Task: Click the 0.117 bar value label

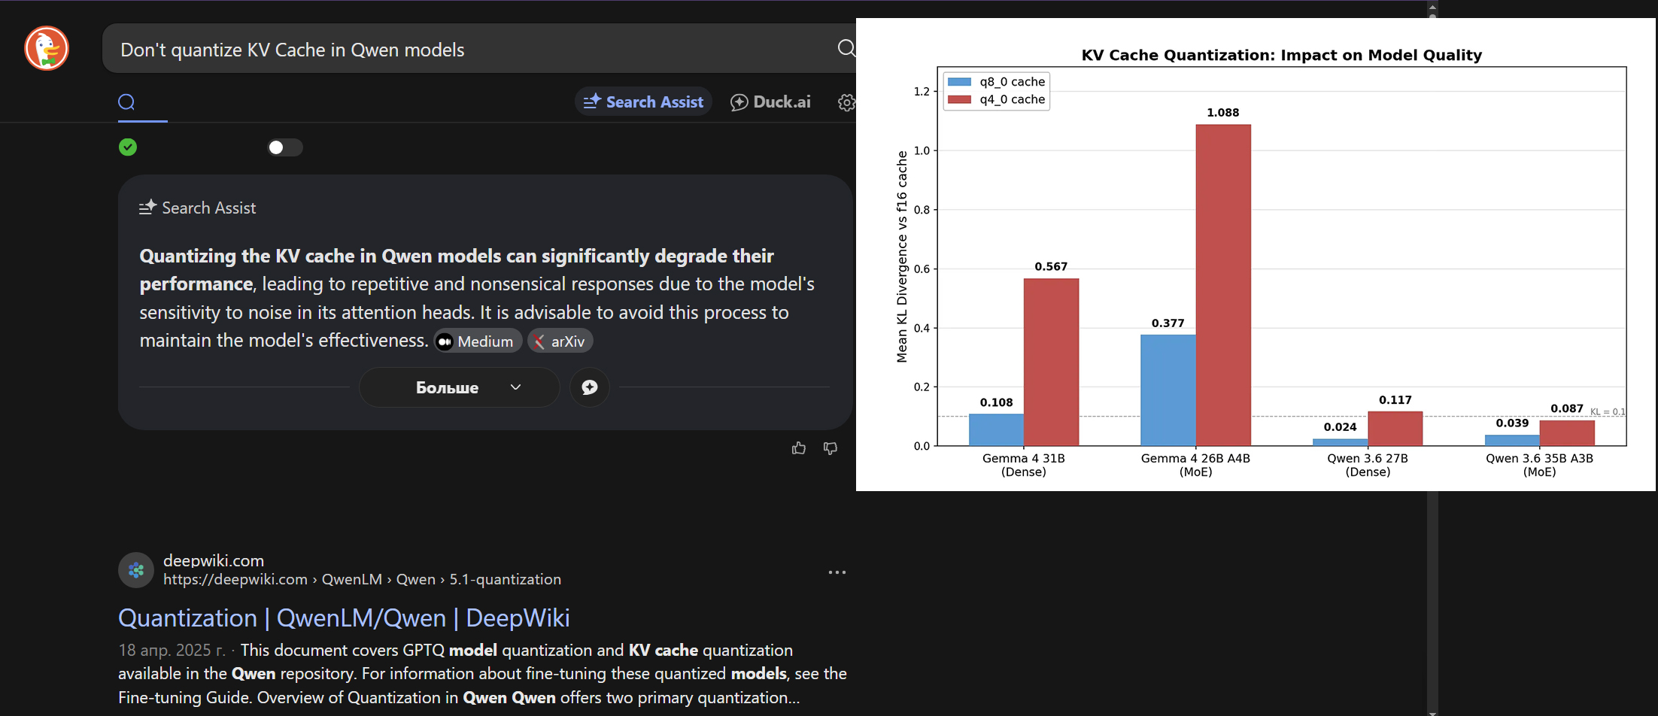Action: 1395,400
